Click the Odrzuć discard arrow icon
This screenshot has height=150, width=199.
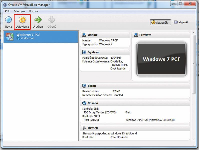pyautogui.click(x=52, y=20)
